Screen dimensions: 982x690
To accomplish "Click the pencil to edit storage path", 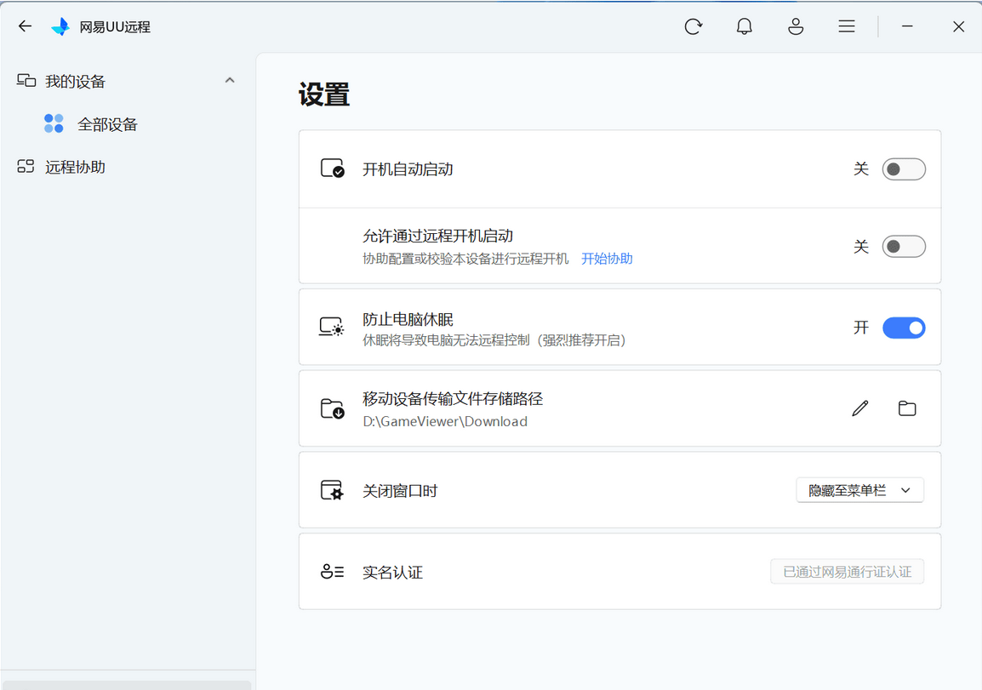I will coord(859,408).
